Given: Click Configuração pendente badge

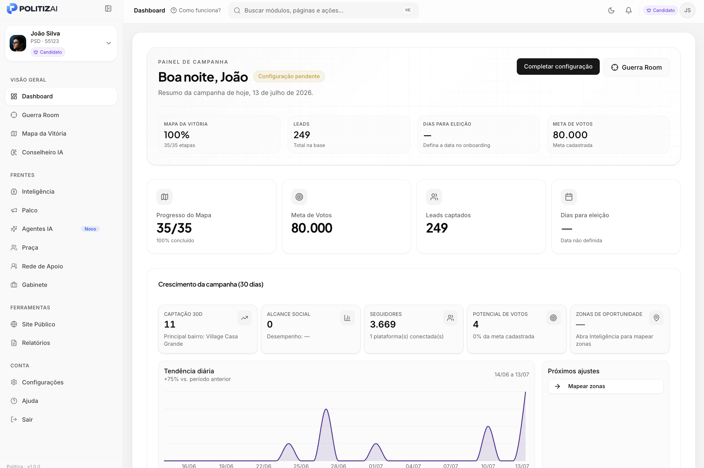Looking at the screenshot, I should point(289,76).
